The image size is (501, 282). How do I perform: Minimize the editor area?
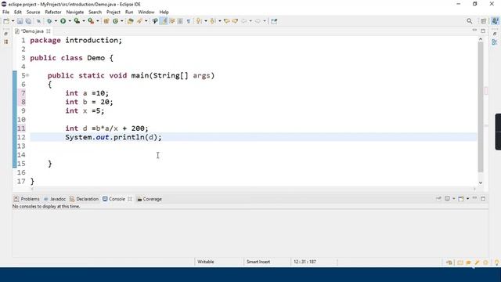pos(475,31)
